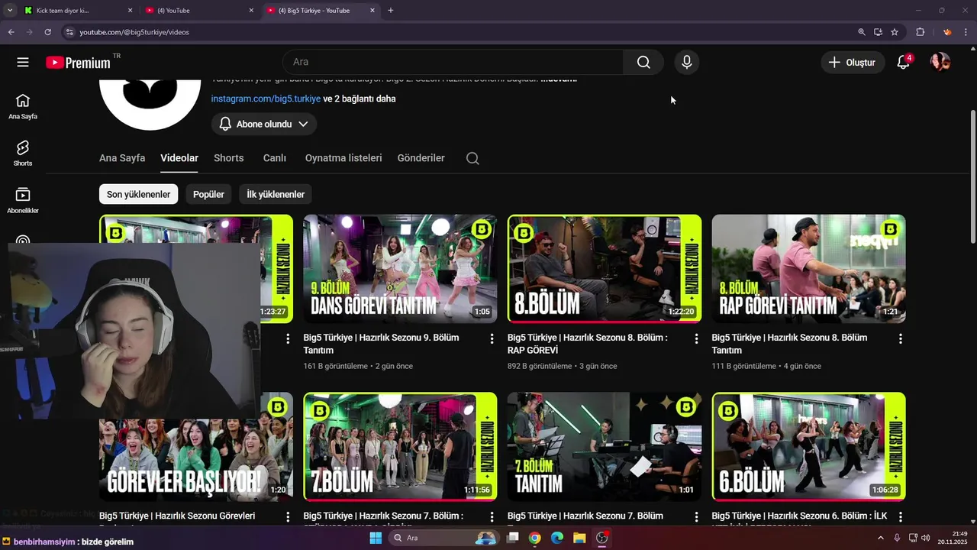Switch to the (4) YouTube browser tab

click(201, 11)
